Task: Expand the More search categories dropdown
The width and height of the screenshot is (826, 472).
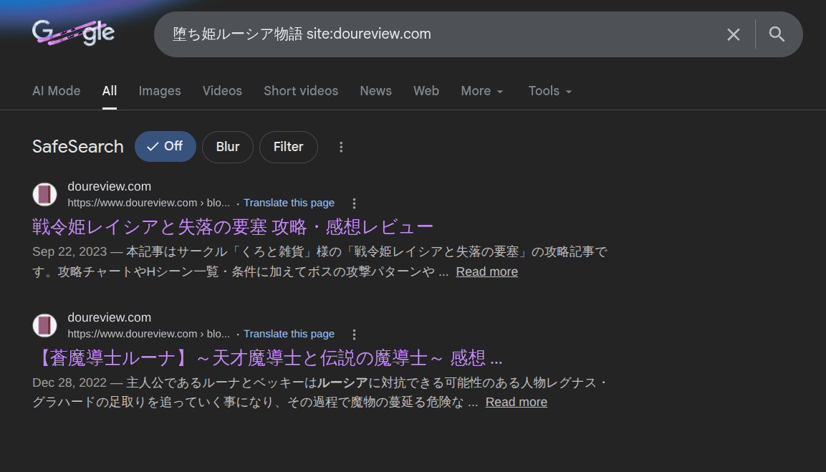Action: click(482, 91)
